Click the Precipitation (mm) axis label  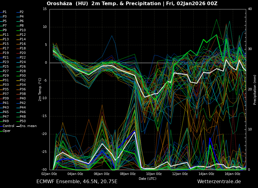[x=255, y=89]
